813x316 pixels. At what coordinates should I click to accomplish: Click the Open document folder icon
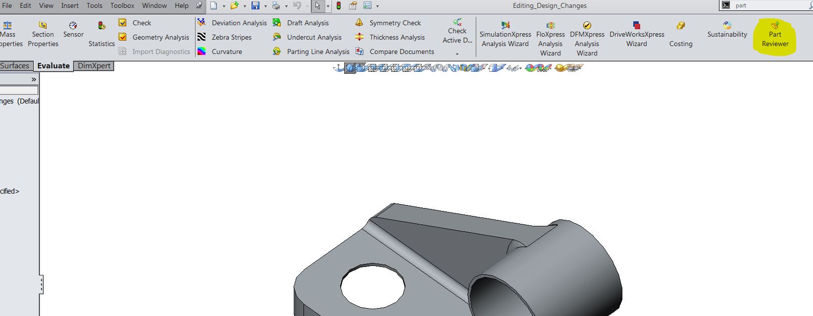pyautogui.click(x=235, y=5)
